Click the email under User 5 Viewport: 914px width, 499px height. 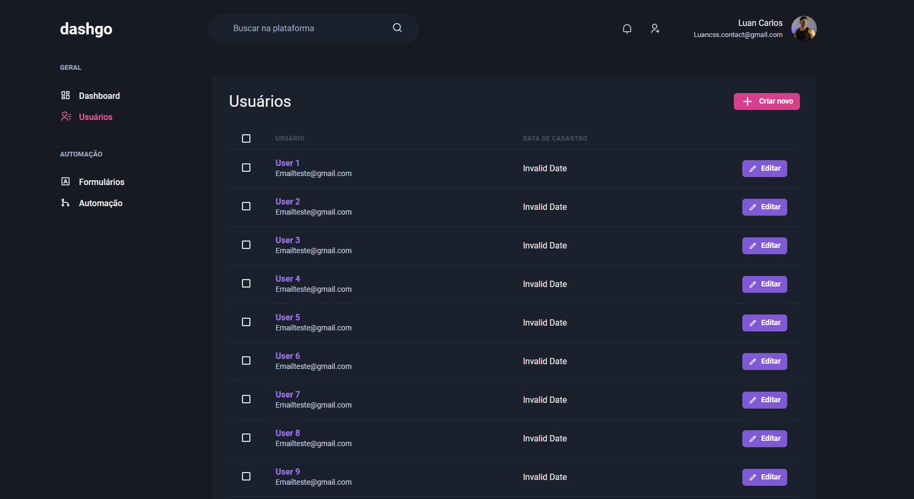pyautogui.click(x=313, y=328)
